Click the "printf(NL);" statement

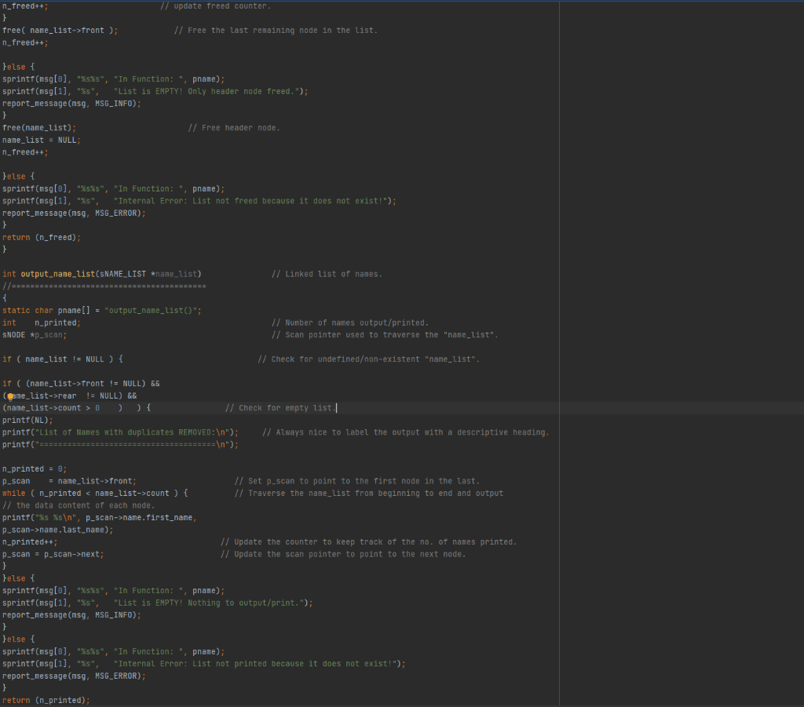27,420
